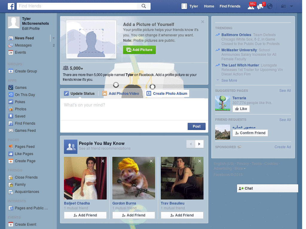Expand the footer More dropdown

240,169
